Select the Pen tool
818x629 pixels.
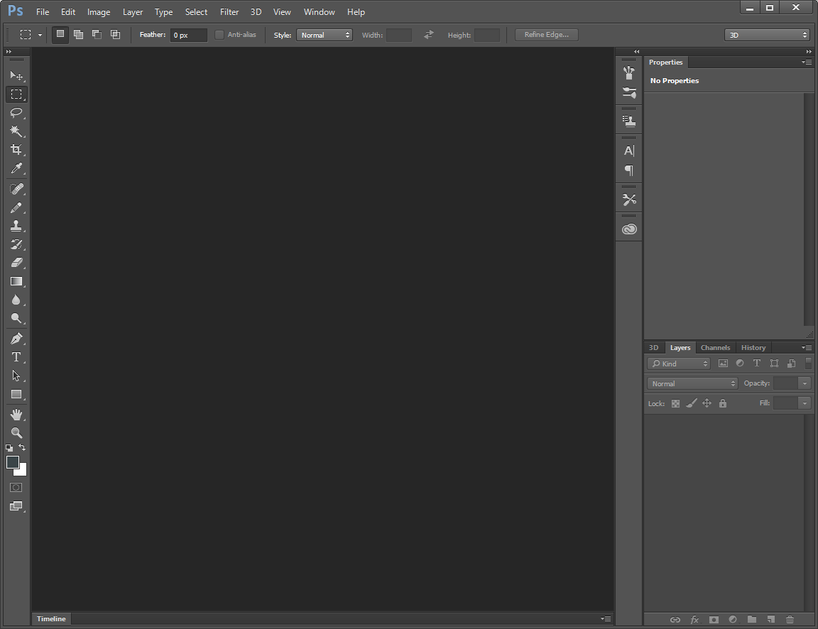[16, 339]
